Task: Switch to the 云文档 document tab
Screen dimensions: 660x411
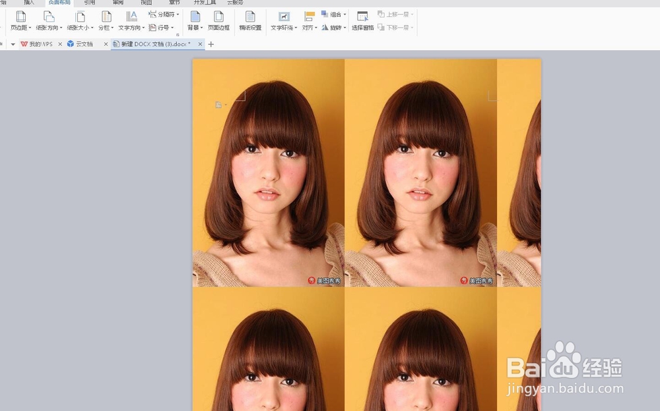Action: coord(84,44)
